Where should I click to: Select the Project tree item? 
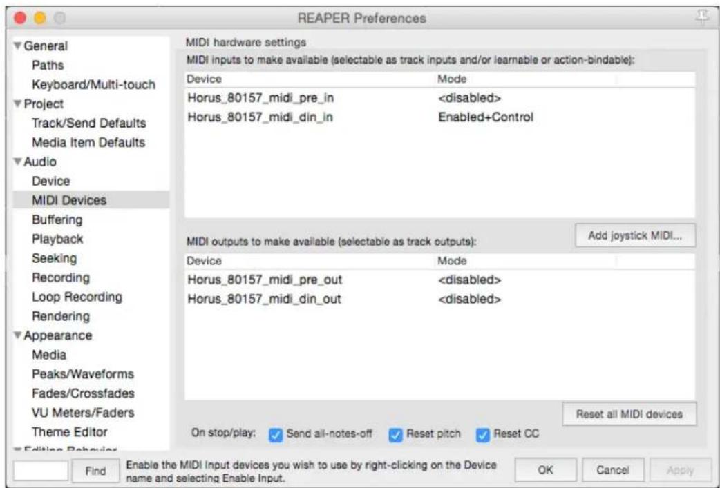(x=44, y=104)
